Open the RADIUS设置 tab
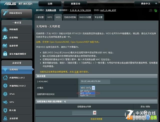This screenshot has height=122, width=160. point(85,17)
